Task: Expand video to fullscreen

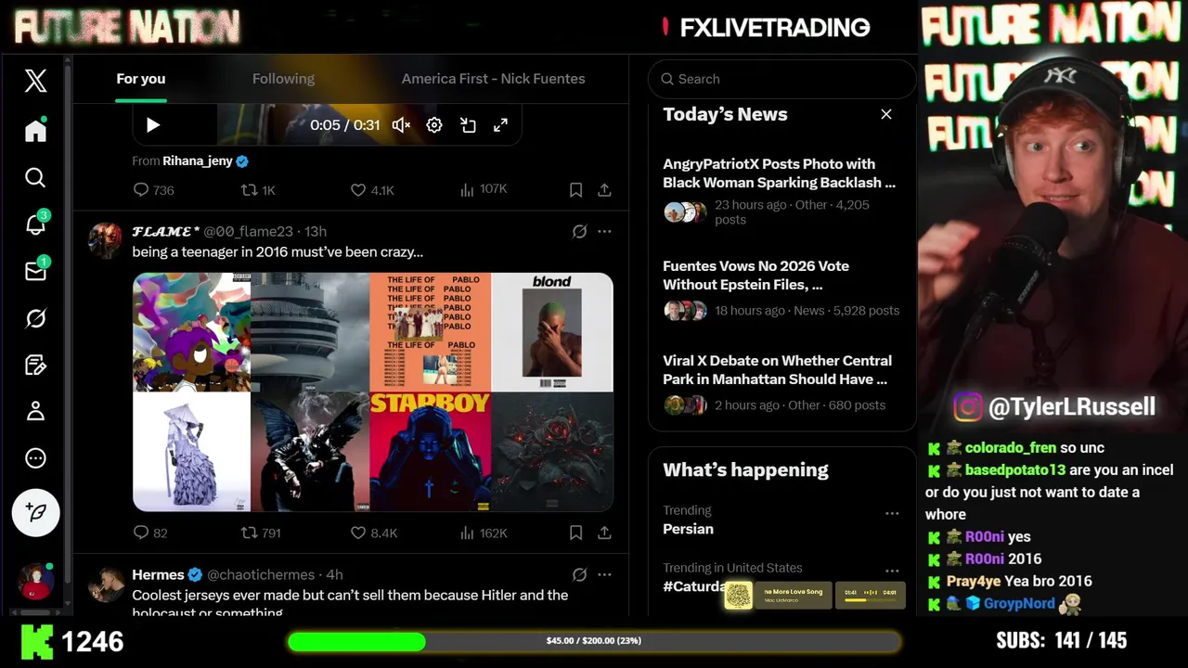Action: (x=500, y=125)
